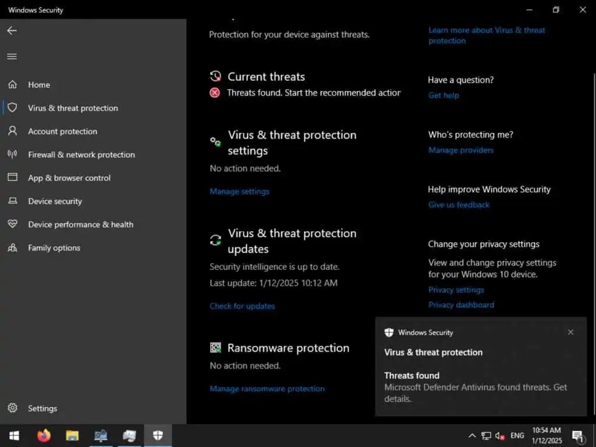596x447 pixels.
Task: Click the network tray icon
Action: tap(486, 435)
